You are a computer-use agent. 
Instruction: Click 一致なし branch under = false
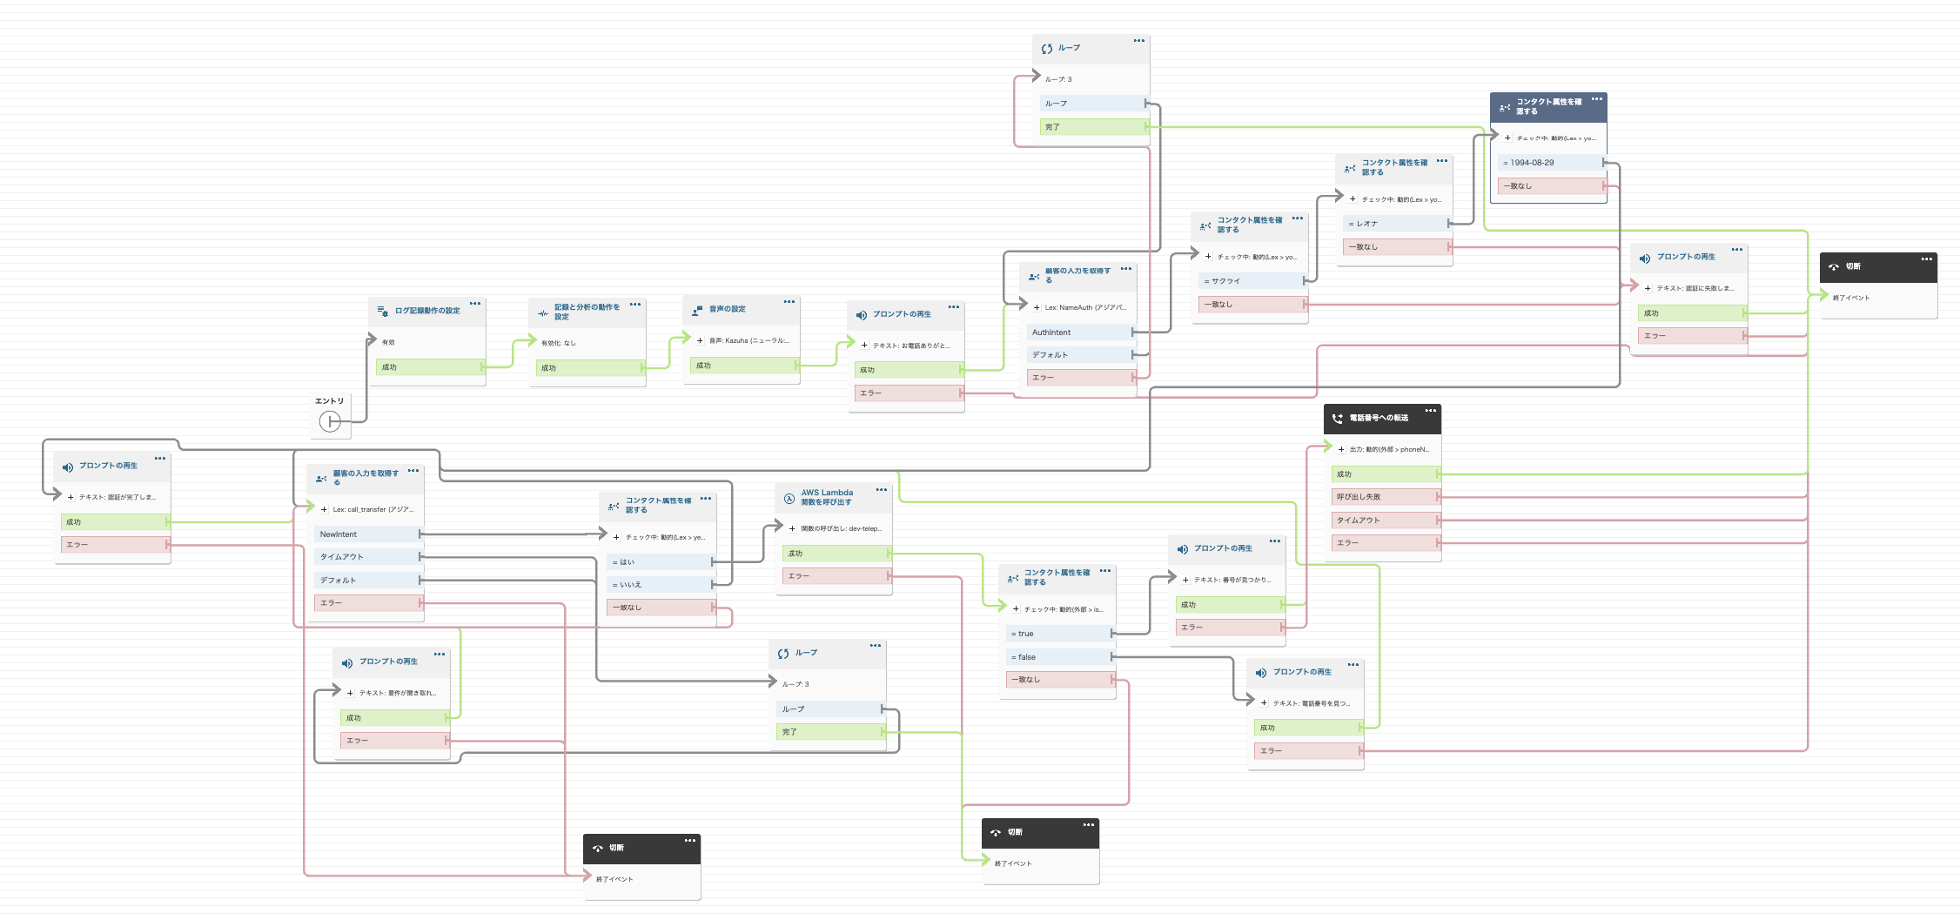coord(1060,680)
